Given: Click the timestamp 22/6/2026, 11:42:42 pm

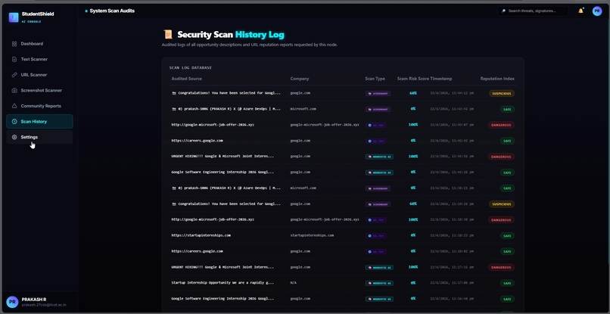Looking at the screenshot, I should point(452,141).
